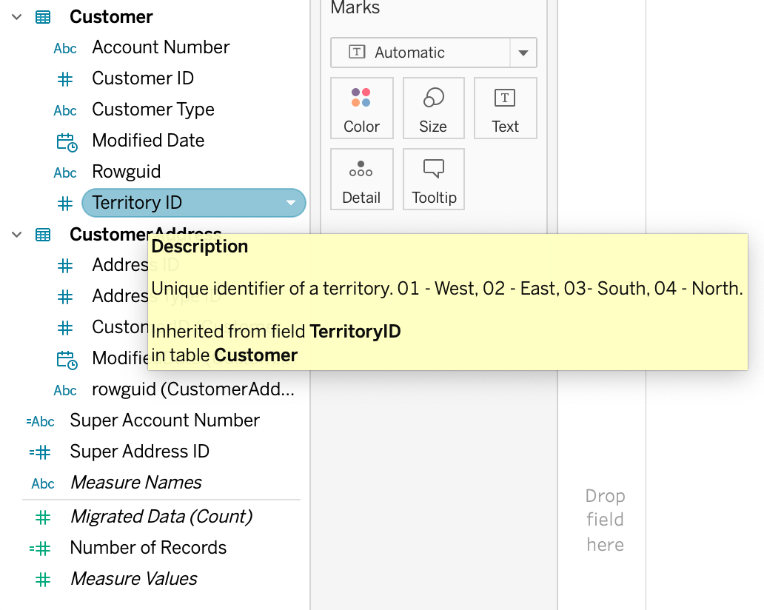Collapse the Customer table fields

pos(17,17)
